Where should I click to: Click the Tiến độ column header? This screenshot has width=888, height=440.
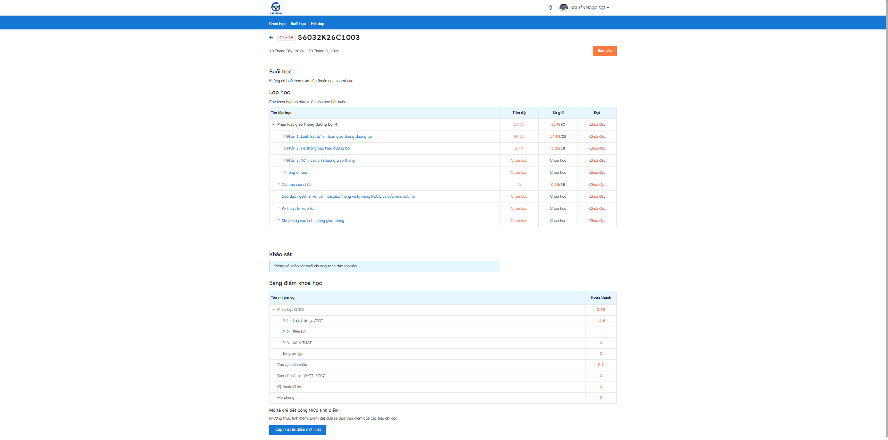click(x=519, y=113)
